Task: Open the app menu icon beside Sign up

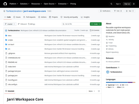Action: pos(134,4)
